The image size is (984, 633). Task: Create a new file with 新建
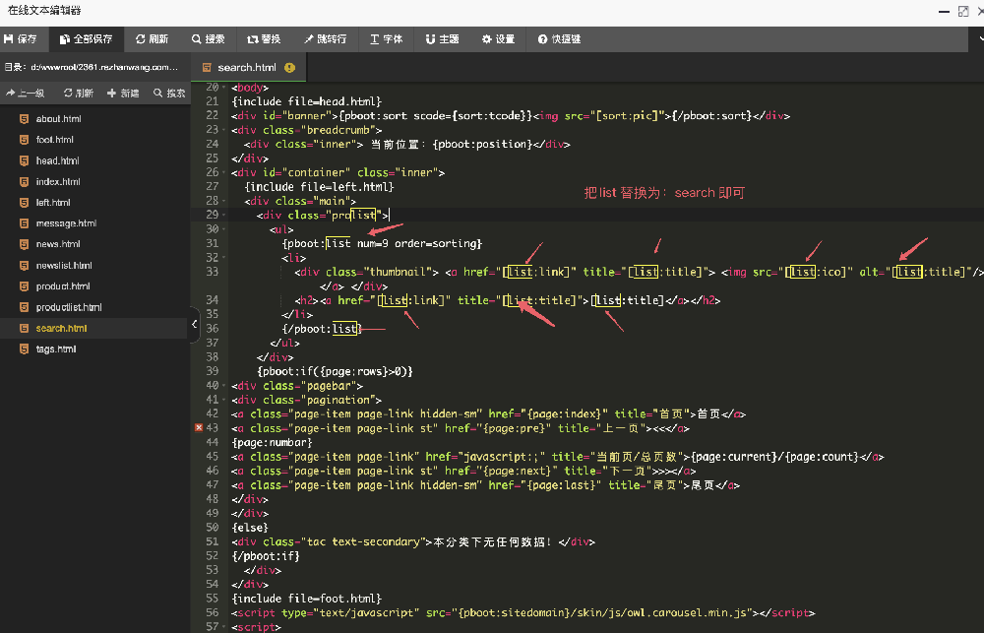point(123,93)
